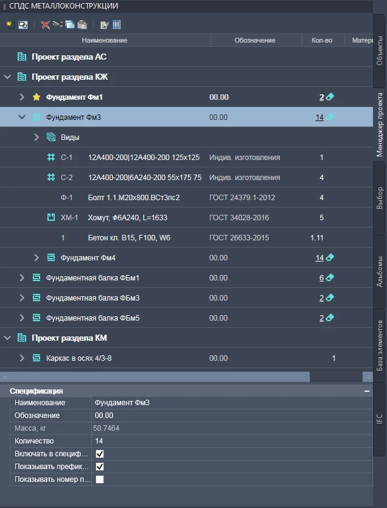Expand the Каркас в осях 4/3-8 node
This screenshot has height=508, width=387.
pyautogui.click(x=22, y=358)
